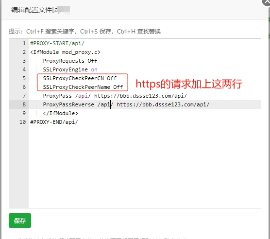Viewport: 270px width, 239px height.
Task: Click the </IfModule> closing tag line
Action: (60, 113)
